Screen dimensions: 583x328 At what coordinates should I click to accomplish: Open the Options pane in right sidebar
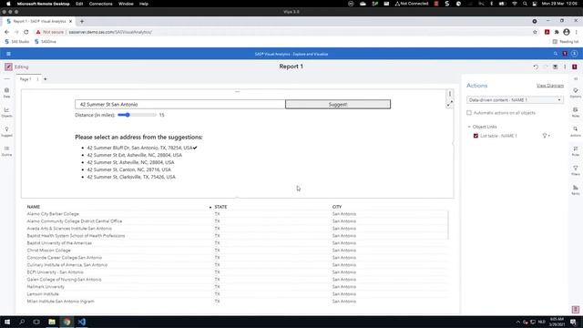(x=575, y=93)
